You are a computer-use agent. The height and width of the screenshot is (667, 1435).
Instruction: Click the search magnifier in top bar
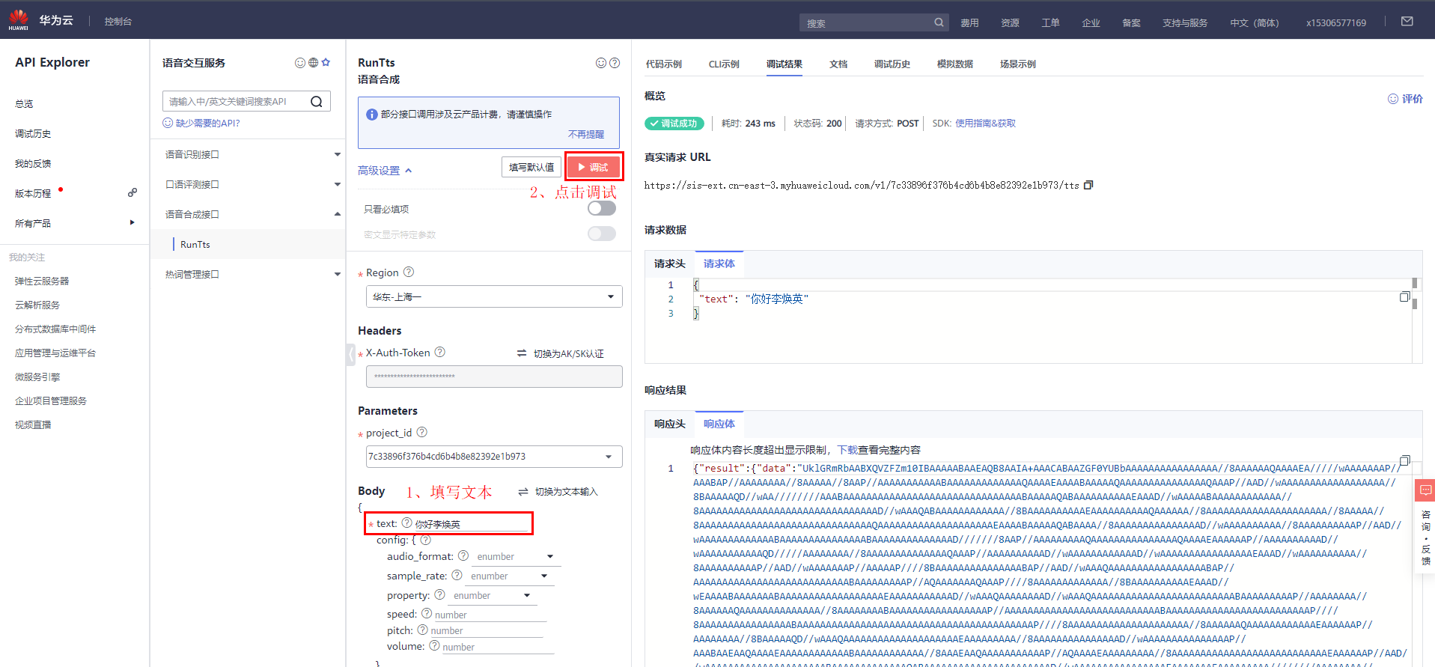pos(939,22)
